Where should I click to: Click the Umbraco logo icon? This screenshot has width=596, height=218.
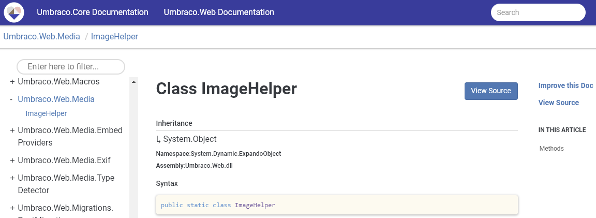[14, 12]
